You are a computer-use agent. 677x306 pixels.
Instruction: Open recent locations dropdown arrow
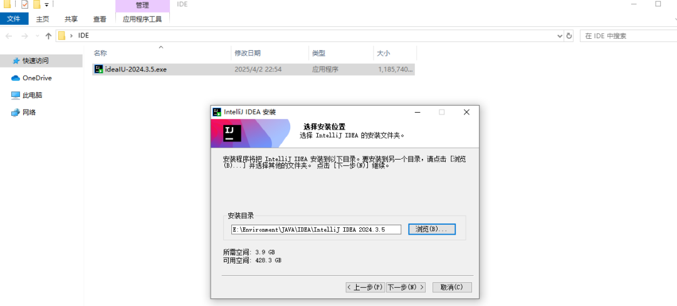tap(38, 36)
